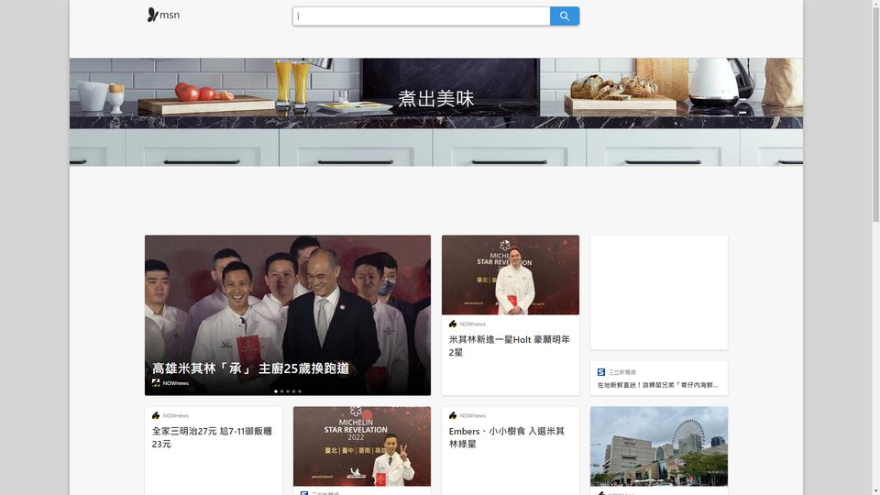Open article Embers、小小樹食 入選米其林綠星
Screen dimensions: 880x495
(507, 437)
